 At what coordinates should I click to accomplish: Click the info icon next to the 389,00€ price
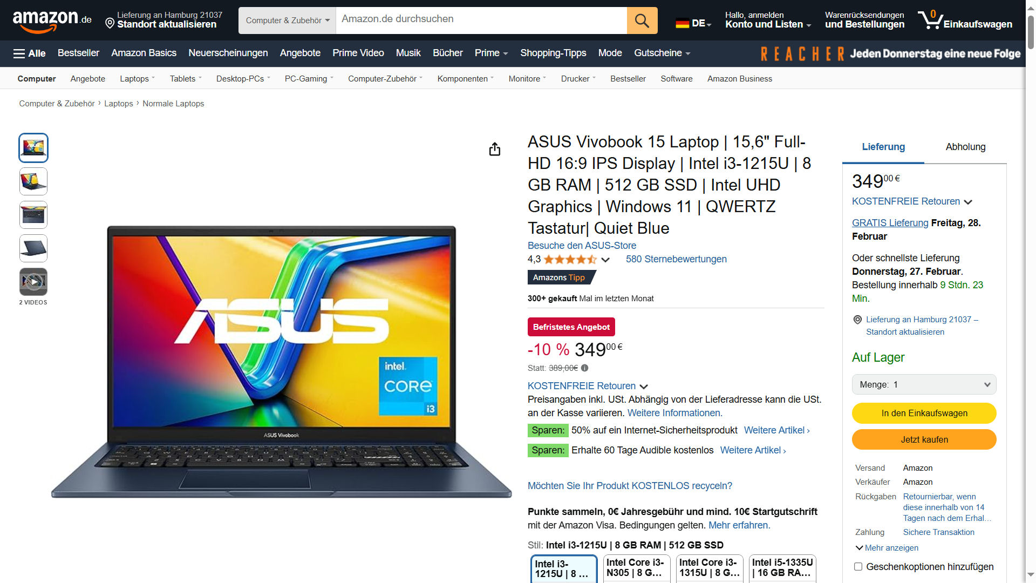(584, 368)
